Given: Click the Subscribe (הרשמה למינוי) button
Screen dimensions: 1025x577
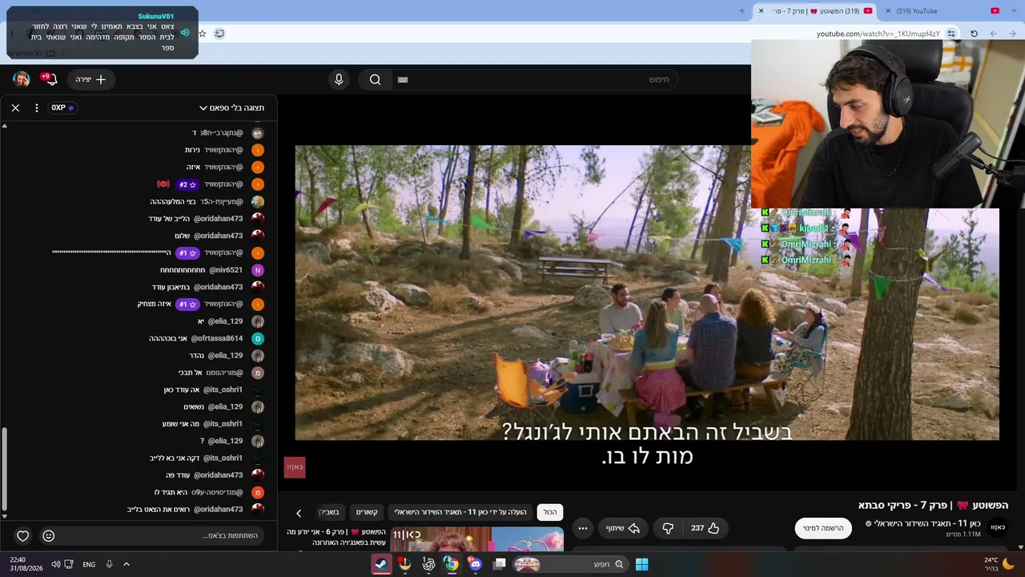Looking at the screenshot, I should tap(823, 528).
